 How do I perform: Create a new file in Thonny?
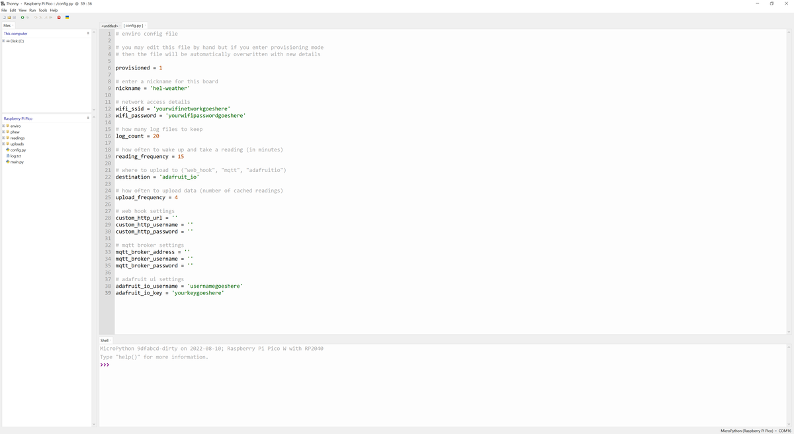click(x=4, y=17)
